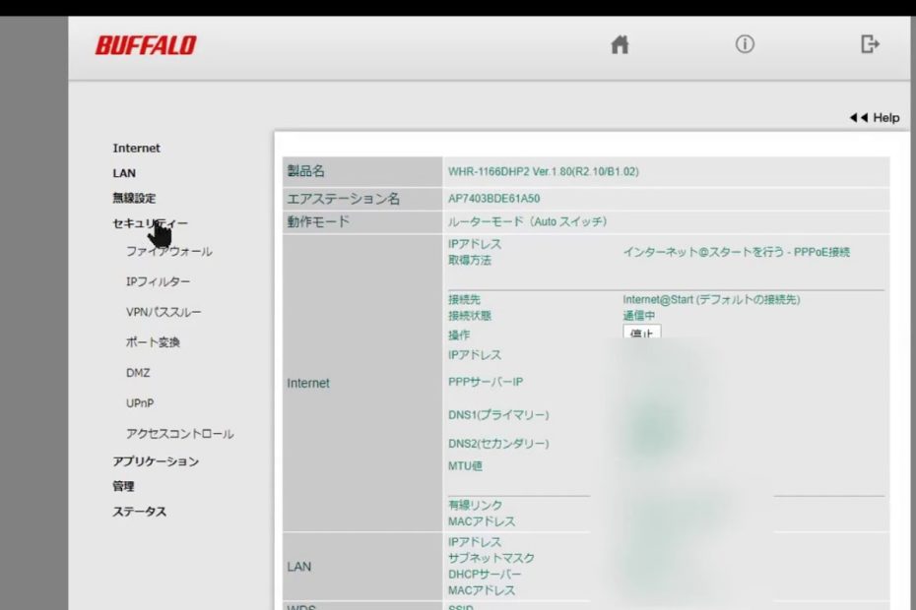The height and width of the screenshot is (610, 916).
Task: Go to ポート変換 settings
Action: coord(153,343)
